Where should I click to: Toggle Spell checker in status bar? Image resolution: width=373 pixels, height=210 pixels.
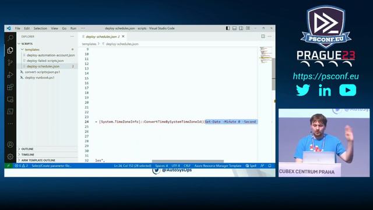point(251,166)
